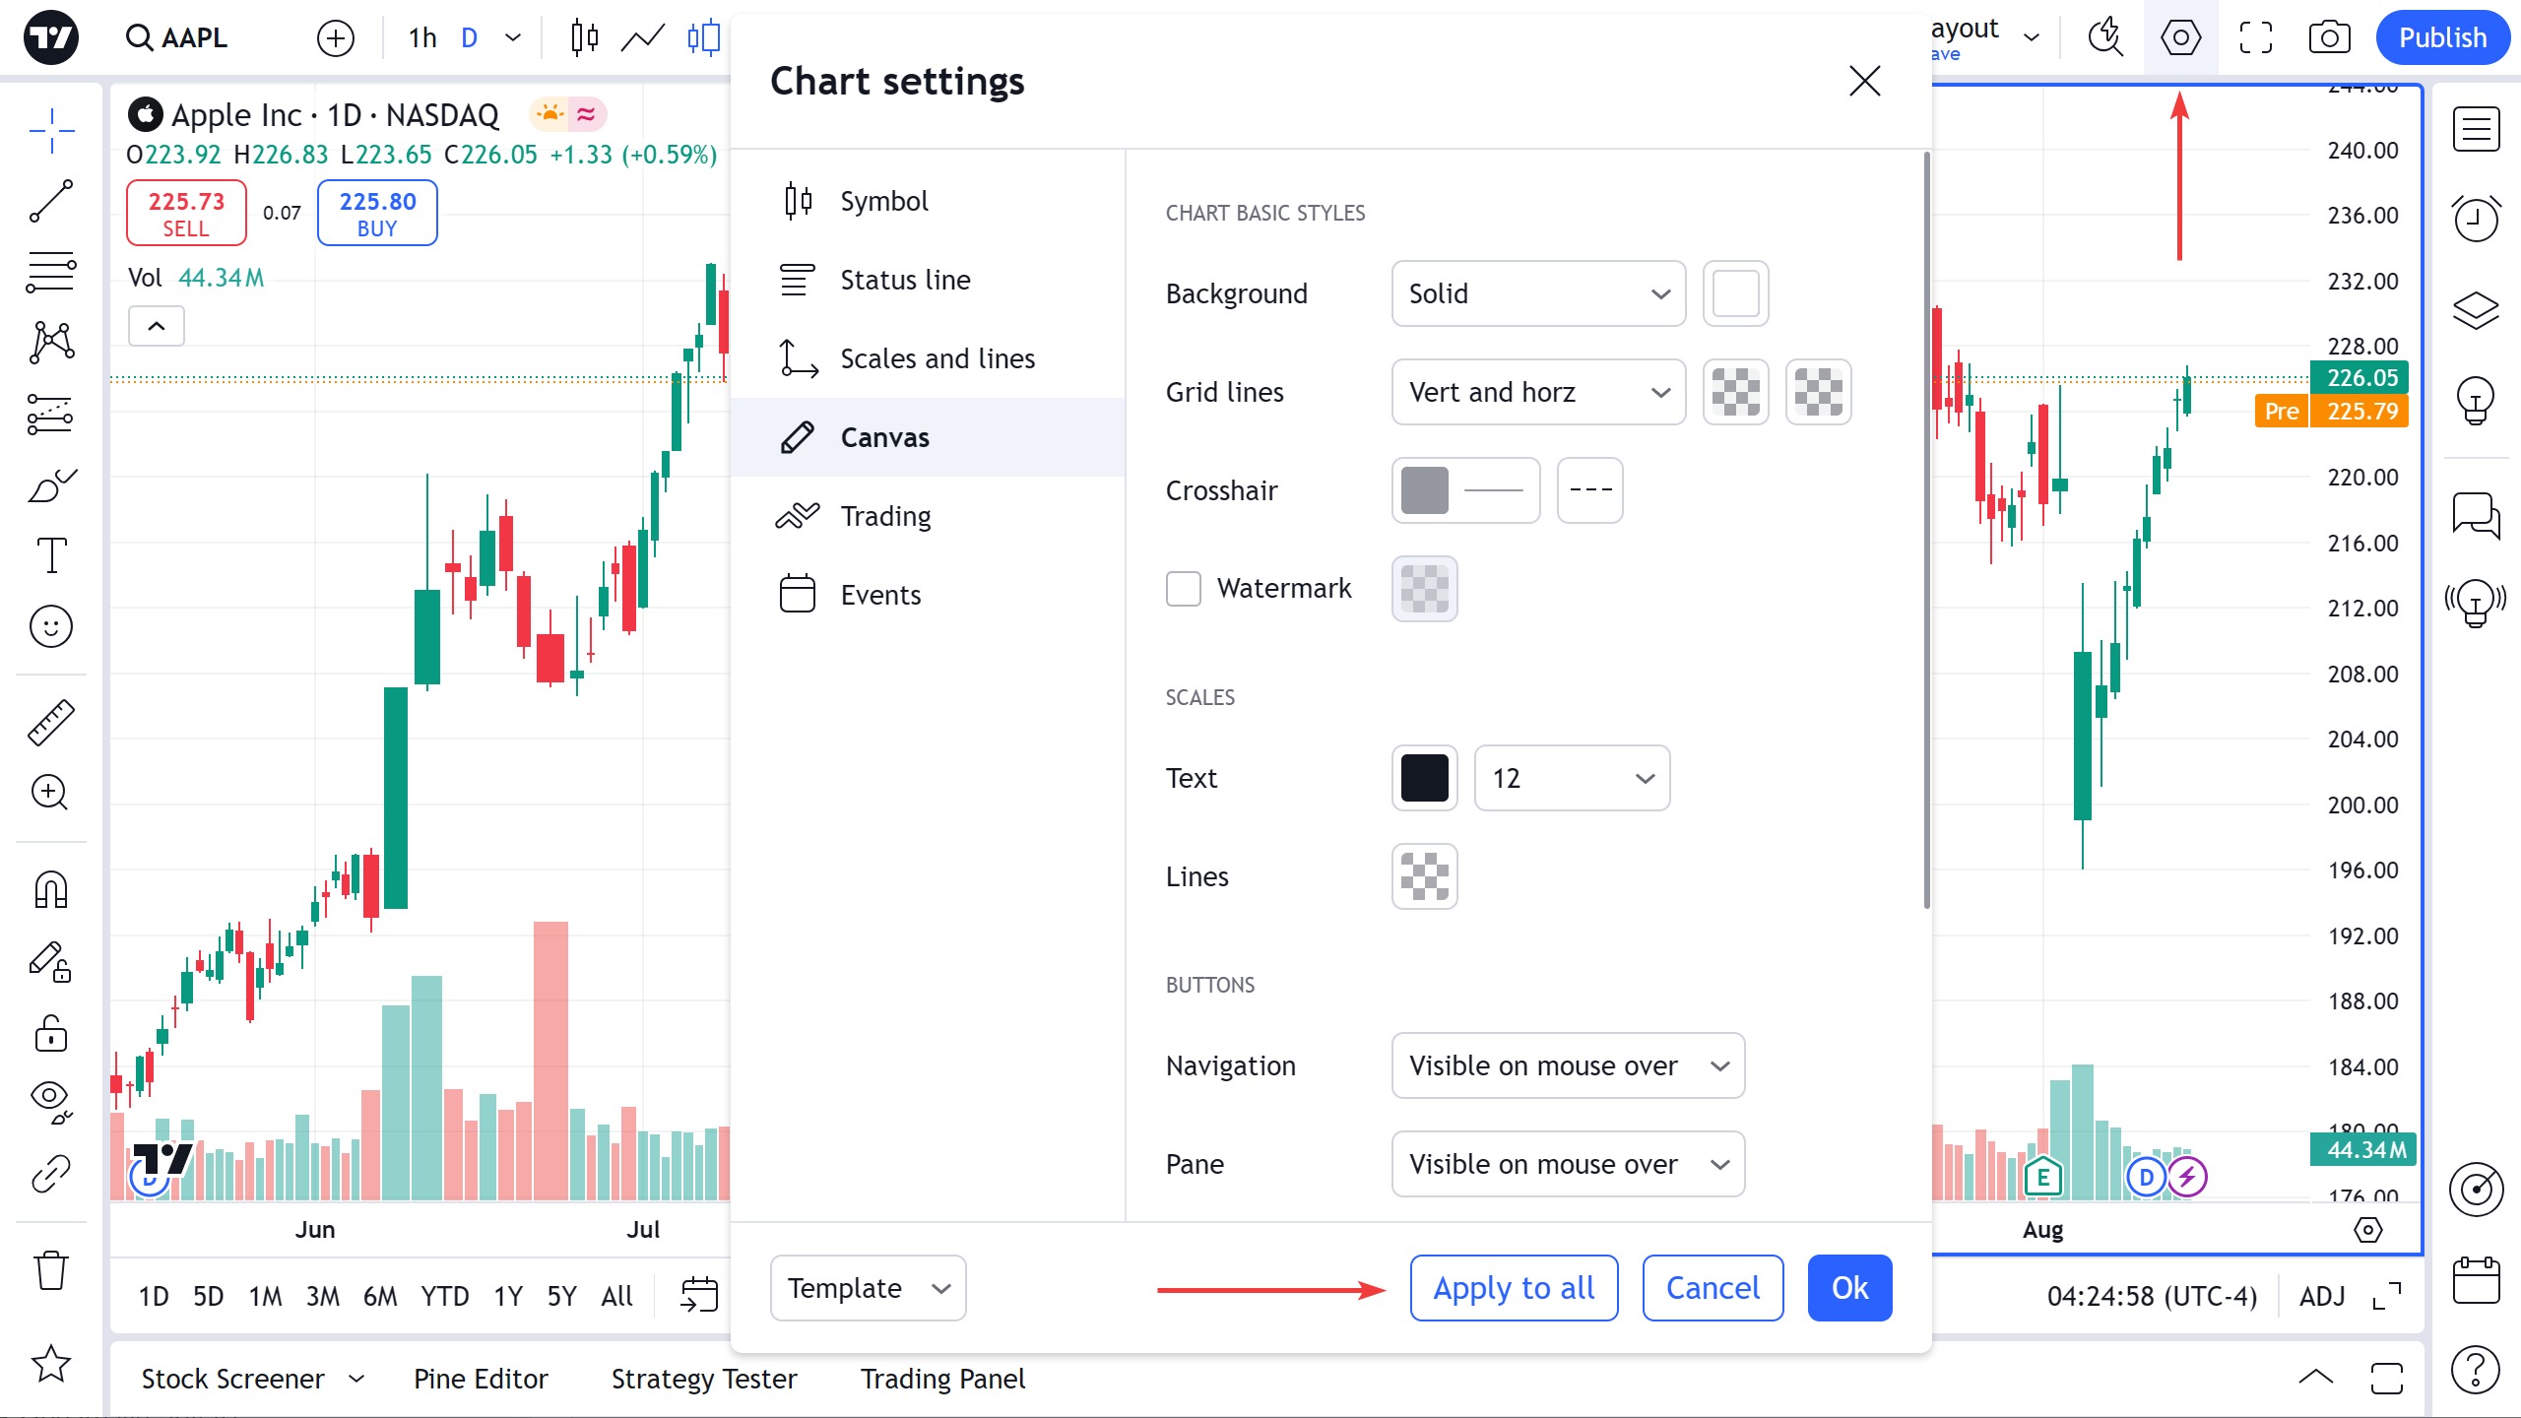
Task: Expand the Grid lines Vert and horz dropdown
Action: [1538, 392]
